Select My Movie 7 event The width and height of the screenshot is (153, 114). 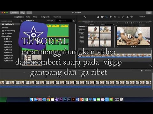[8, 47]
